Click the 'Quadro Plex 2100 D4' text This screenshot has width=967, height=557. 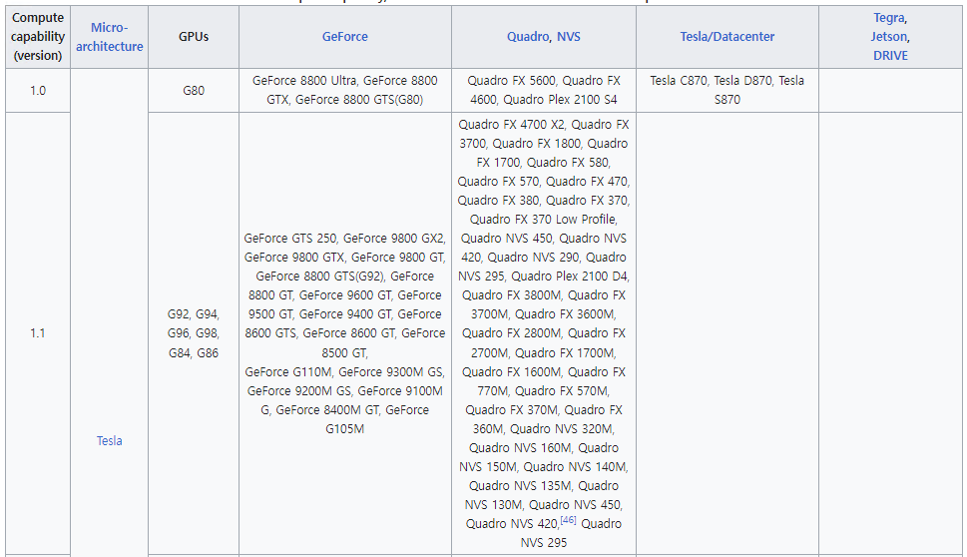(x=569, y=277)
